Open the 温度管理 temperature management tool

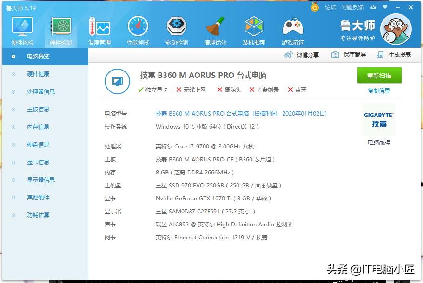(x=99, y=29)
